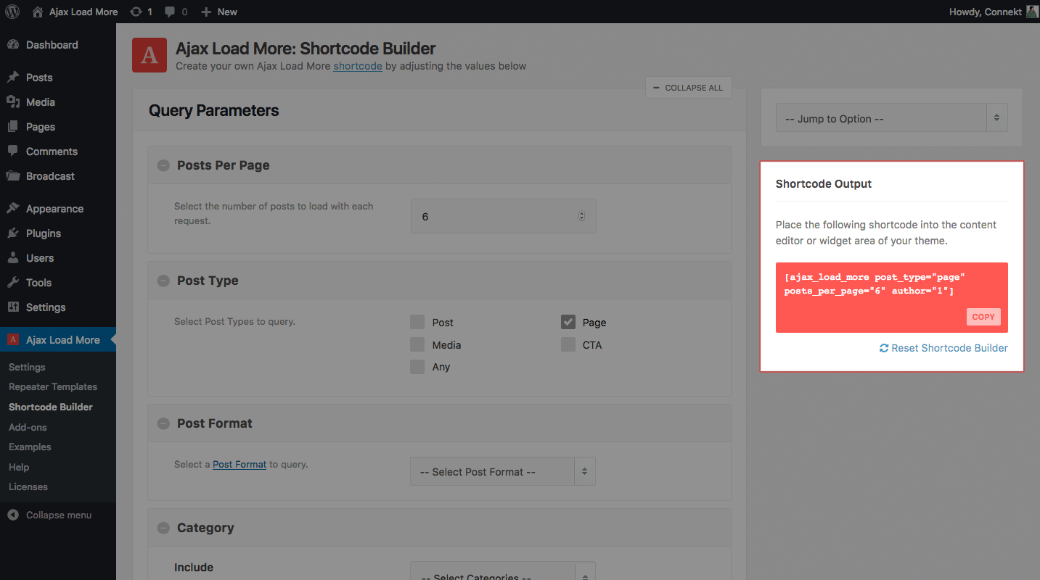The image size is (1040, 580).
Task: Collapse the Post Format section
Action: pyautogui.click(x=163, y=423)
